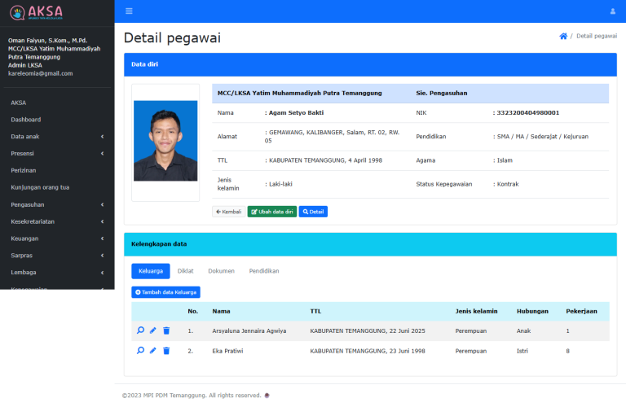
Task: View details of Eka Pratiwi with magnifier icon
Action: (x=140, y=351)
